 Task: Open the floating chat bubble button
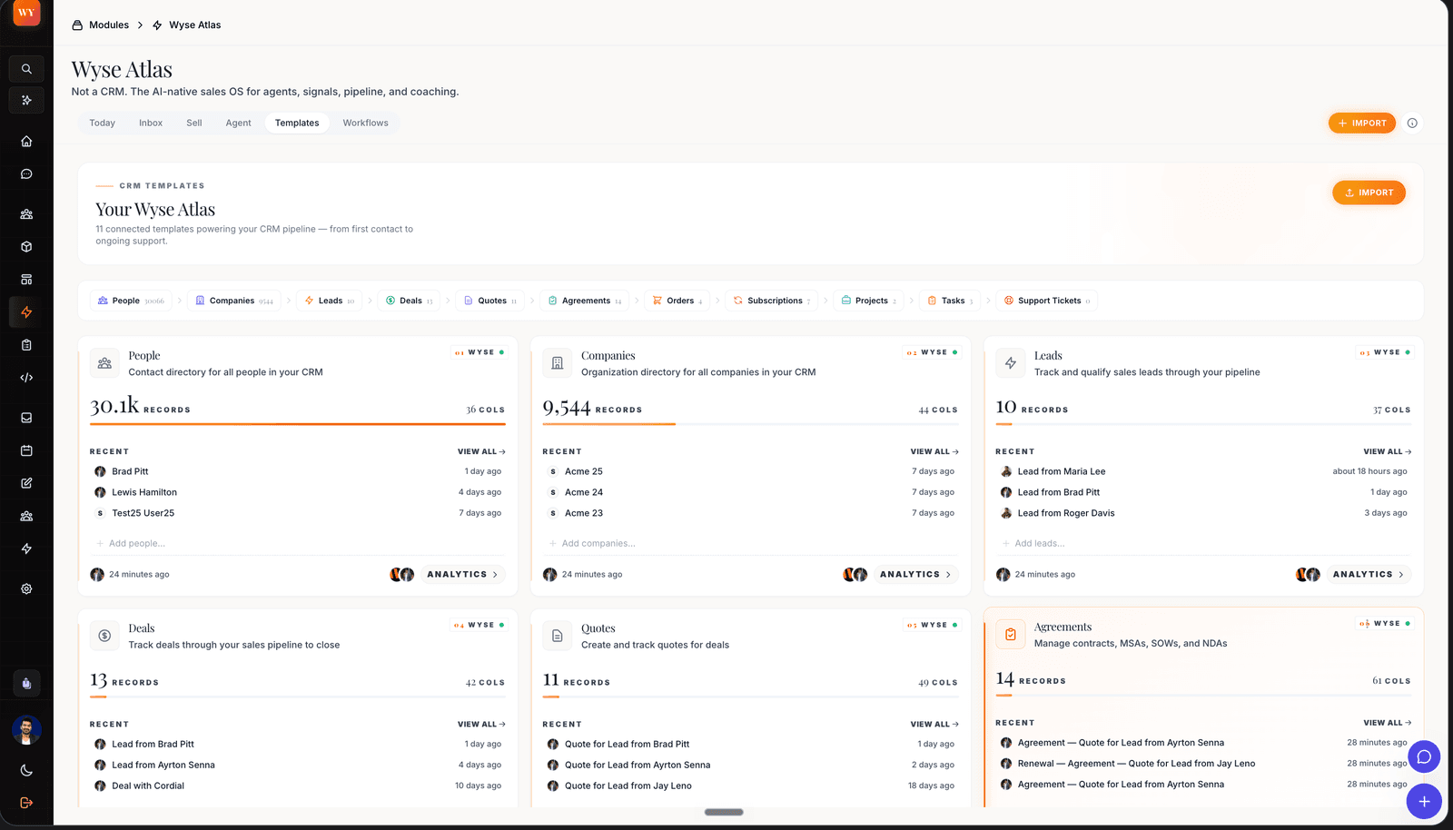[x=1424, y=756]
